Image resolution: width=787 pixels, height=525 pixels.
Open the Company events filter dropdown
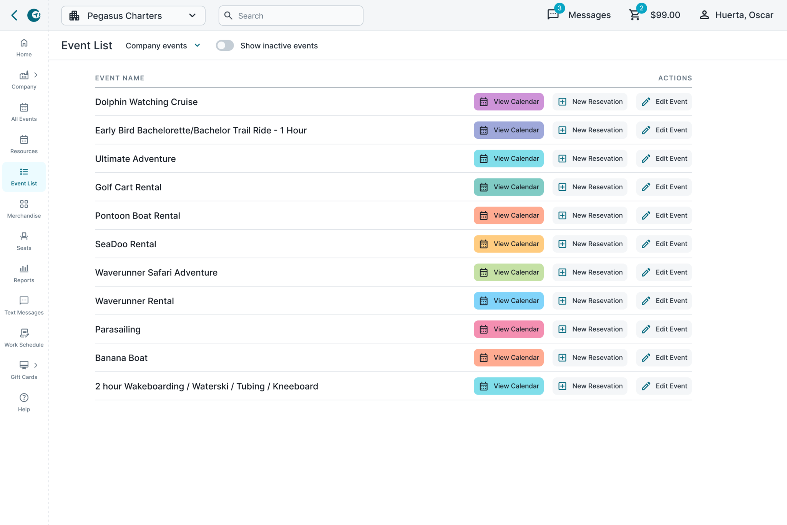(x=163, y=45)
